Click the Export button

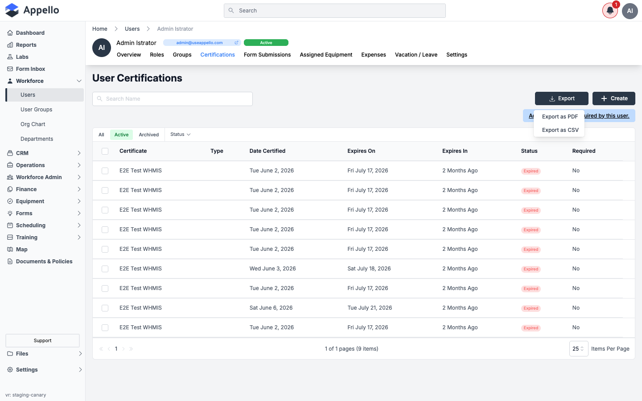click(562, 98)
